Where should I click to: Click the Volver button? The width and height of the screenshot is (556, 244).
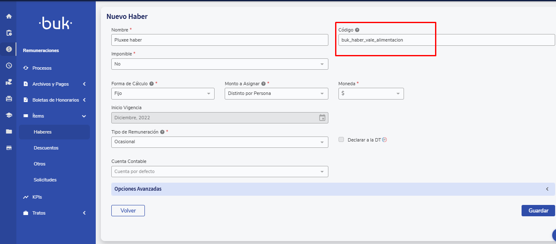click(128, 210)
